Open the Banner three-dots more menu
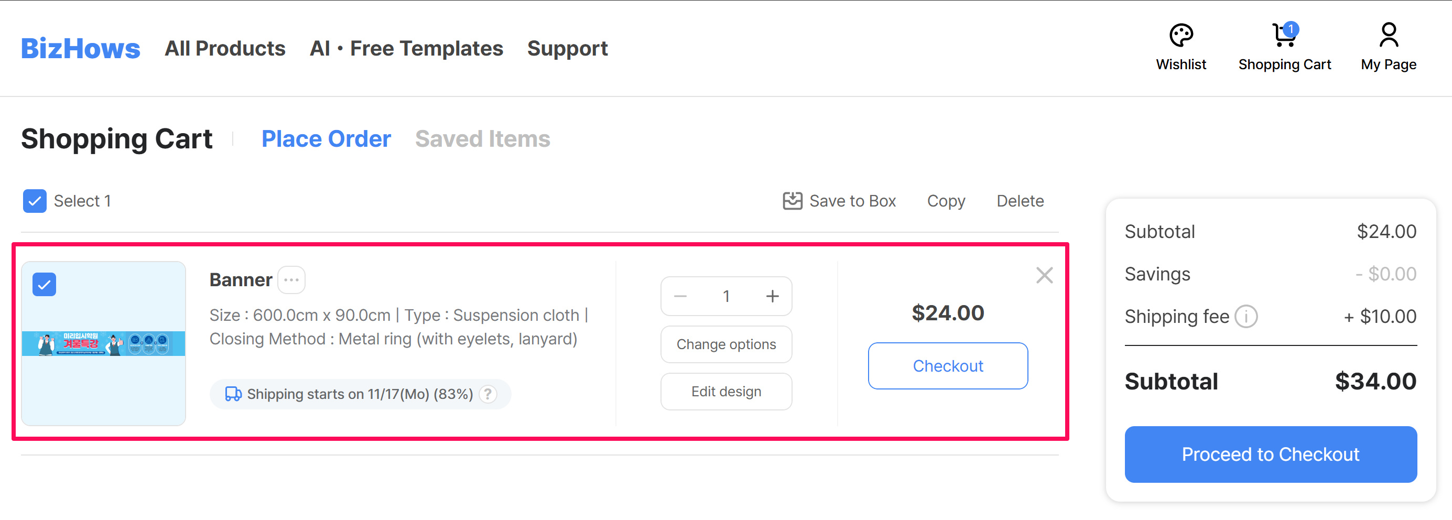Screen dimensions: 1452x520 click(x=291, y=280)
